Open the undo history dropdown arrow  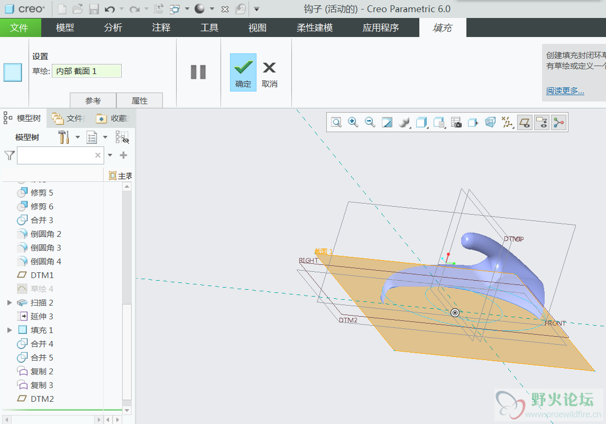121,9
